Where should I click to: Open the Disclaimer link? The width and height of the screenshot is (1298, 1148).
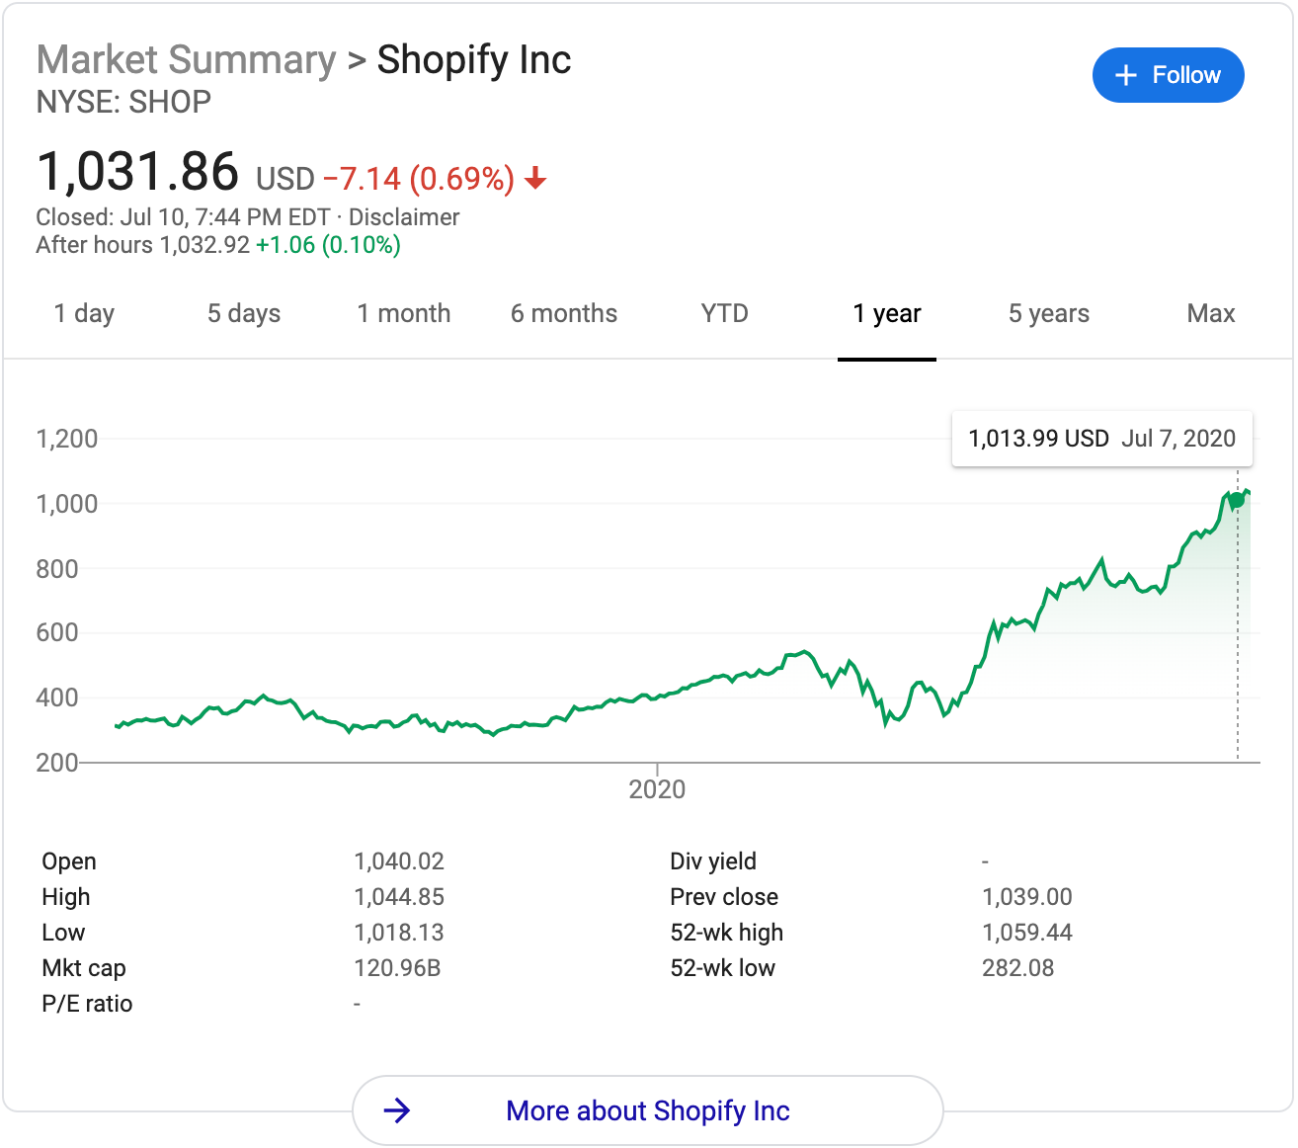[404, 217]
